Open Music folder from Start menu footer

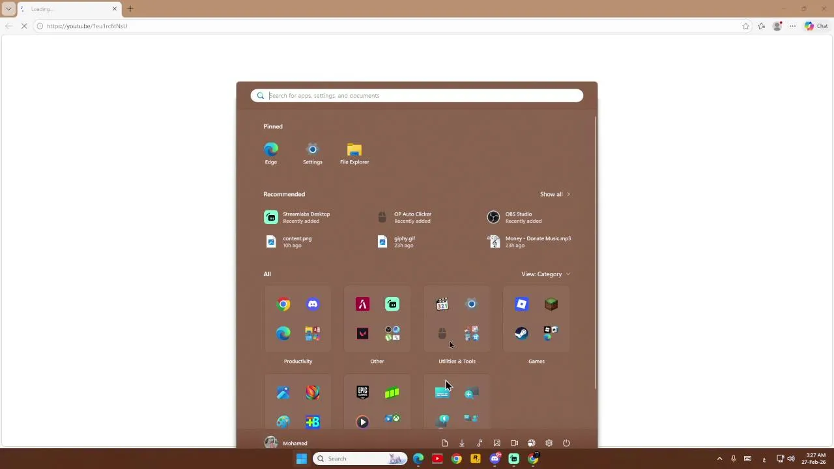pos(480,443)
